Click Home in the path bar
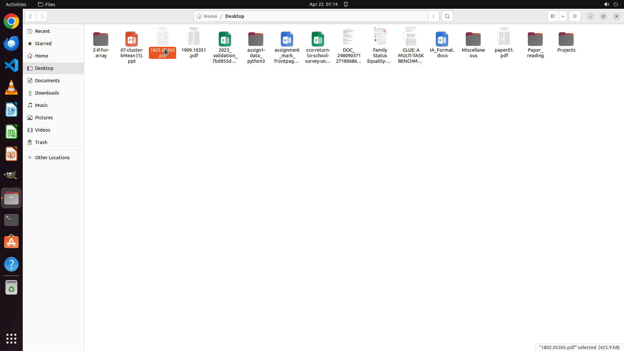The height and width of the screenshot is (351, 624). tap(207, 16)
